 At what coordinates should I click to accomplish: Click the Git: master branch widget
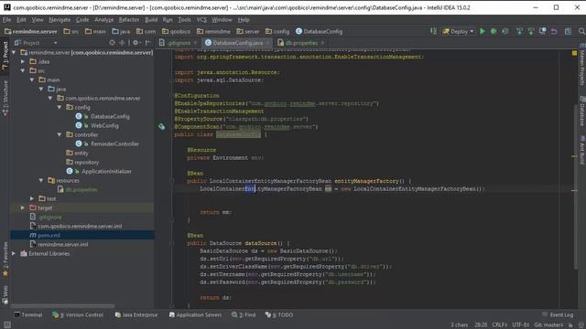(x=548, y=325)
